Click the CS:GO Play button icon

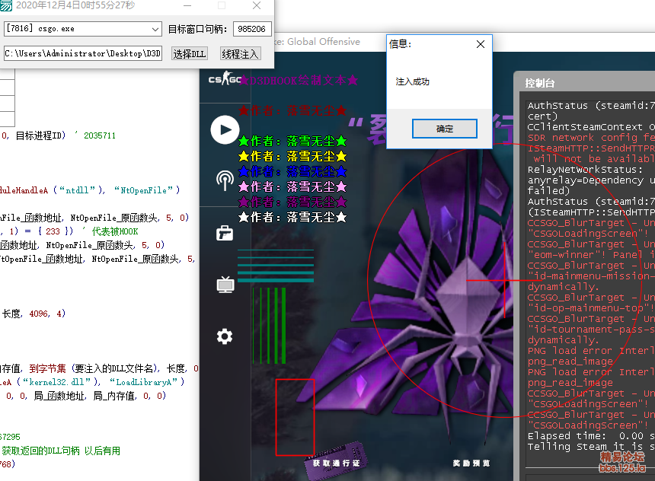(225, 130)
